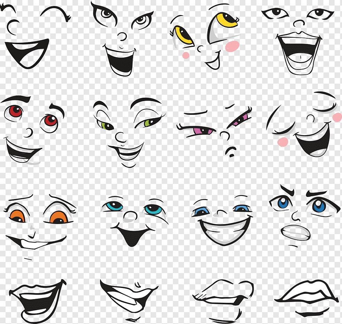Select the closed-eyes laughing face with pink cheeks

[x=305, y=126]
